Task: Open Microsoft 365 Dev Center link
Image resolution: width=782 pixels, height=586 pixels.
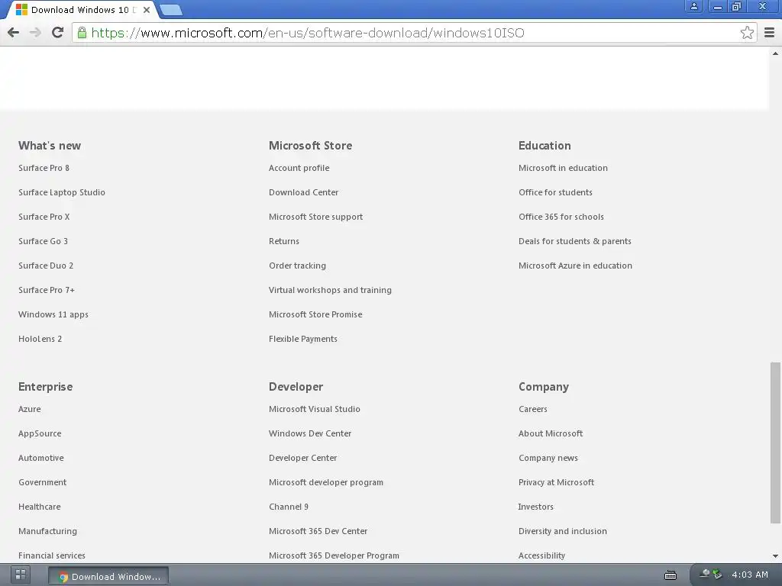Action: (318, 531)
